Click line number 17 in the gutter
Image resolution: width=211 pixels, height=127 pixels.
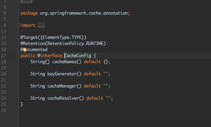(x=4, y=56)
